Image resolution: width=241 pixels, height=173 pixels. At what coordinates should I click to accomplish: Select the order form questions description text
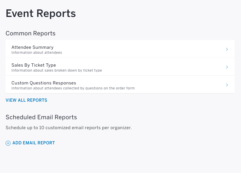73,88
